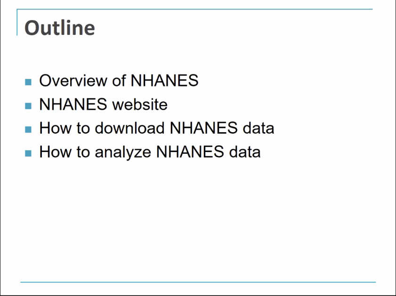Image resolution: width=396 pixels, height=296 pixels.
Task: Click the bullet marker beside "Overview of NHANES"
Action: point(28,82)
